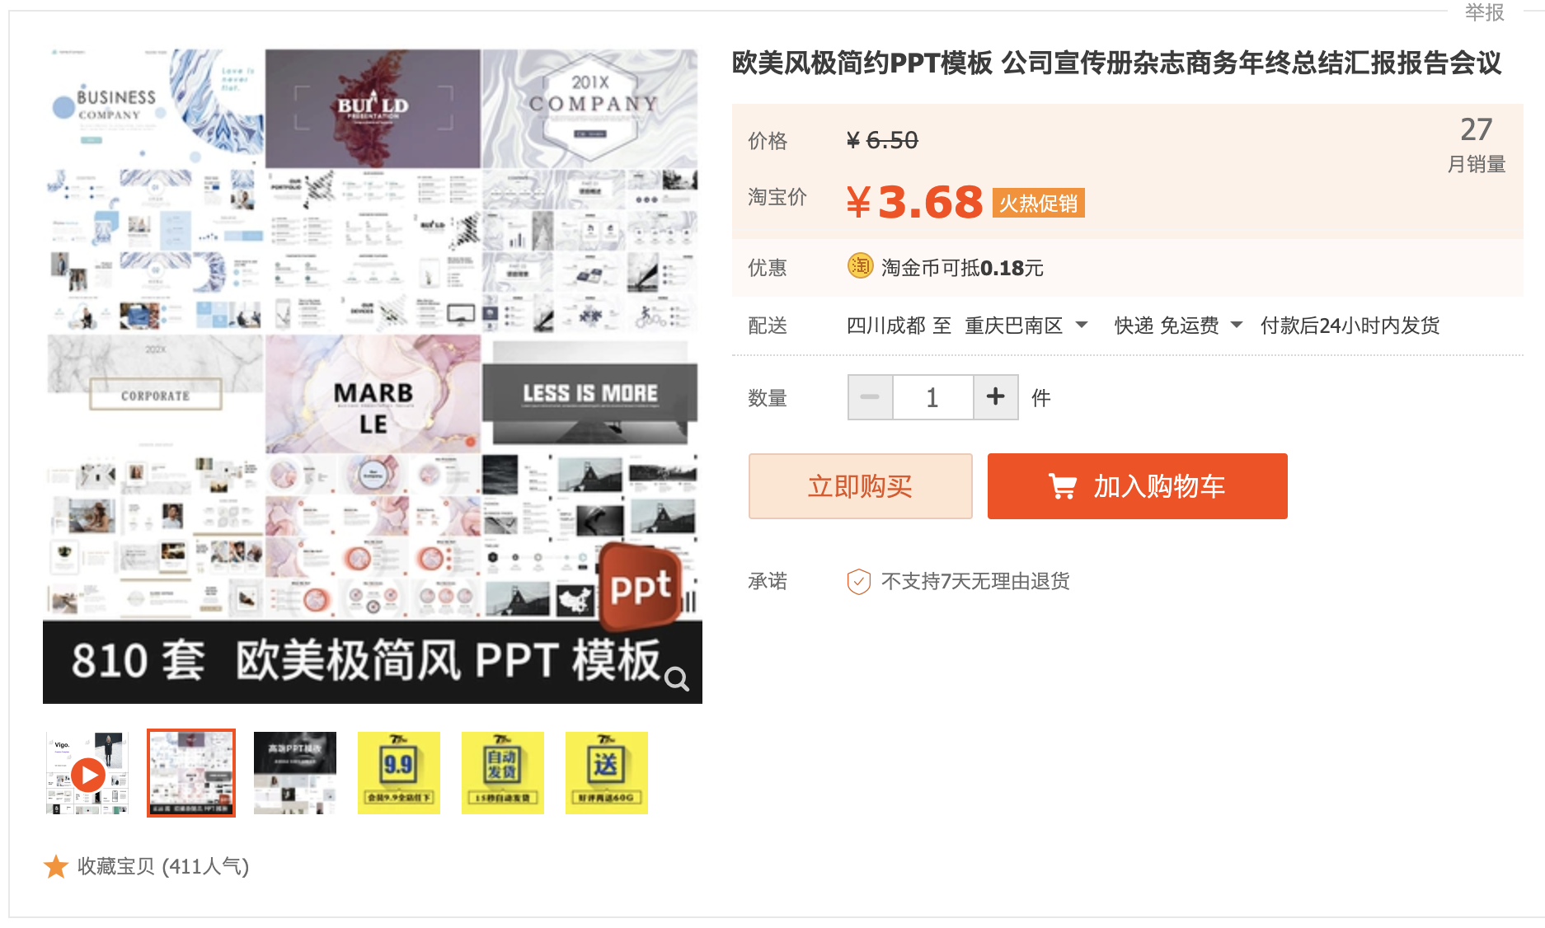Click the orange favorite star icon
Viewport: 1545px width, 928px height.
pos(56,866)
